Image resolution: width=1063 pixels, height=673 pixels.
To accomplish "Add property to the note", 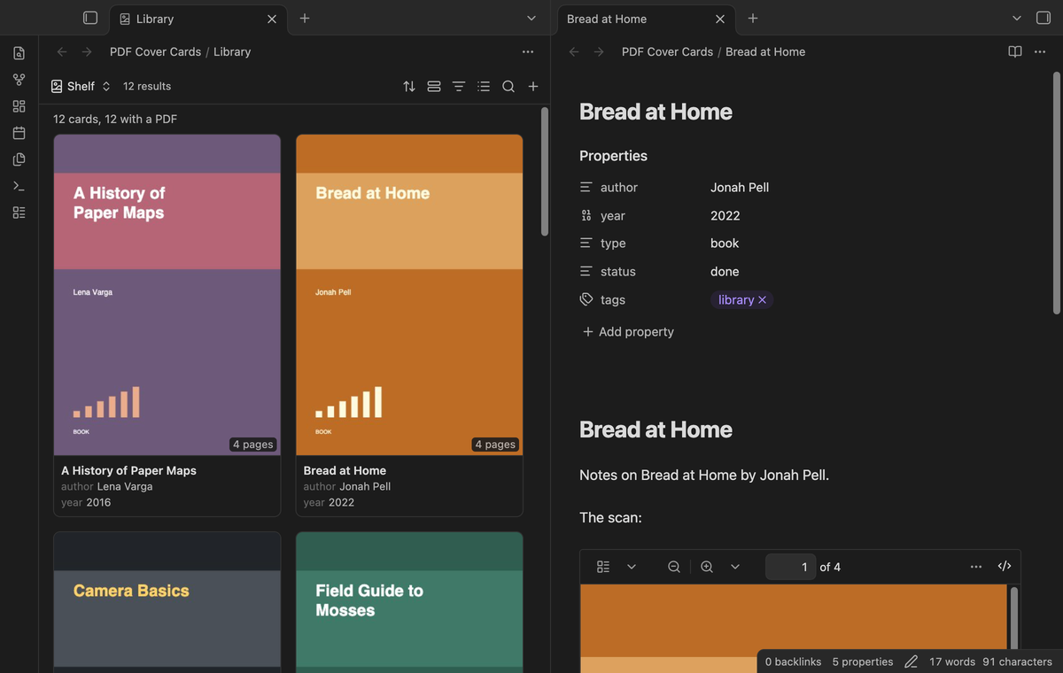I will (x=628, y=331).
